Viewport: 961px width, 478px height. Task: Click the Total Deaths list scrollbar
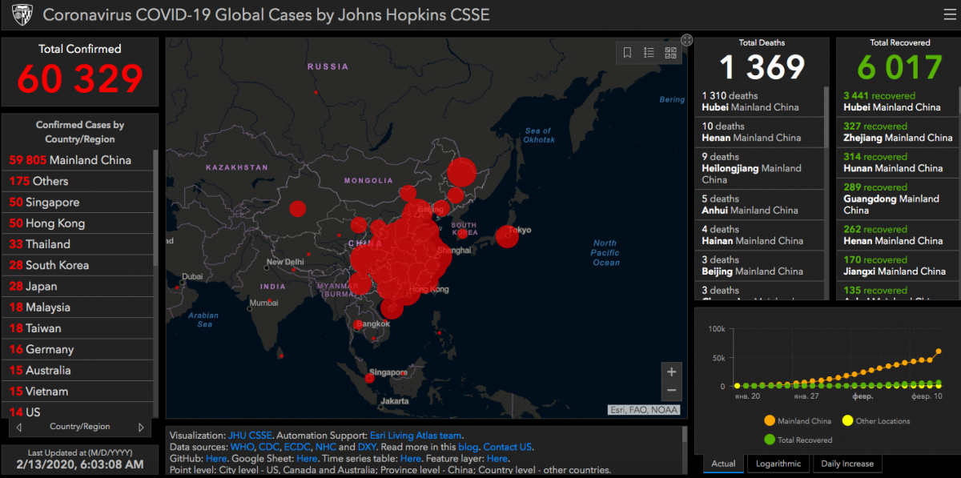tap(827, 116)
